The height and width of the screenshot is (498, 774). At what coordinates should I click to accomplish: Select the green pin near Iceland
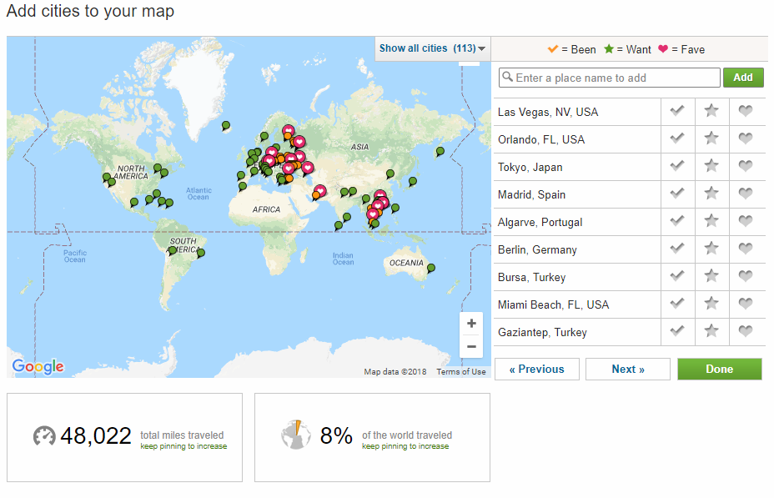click(225, 126)
